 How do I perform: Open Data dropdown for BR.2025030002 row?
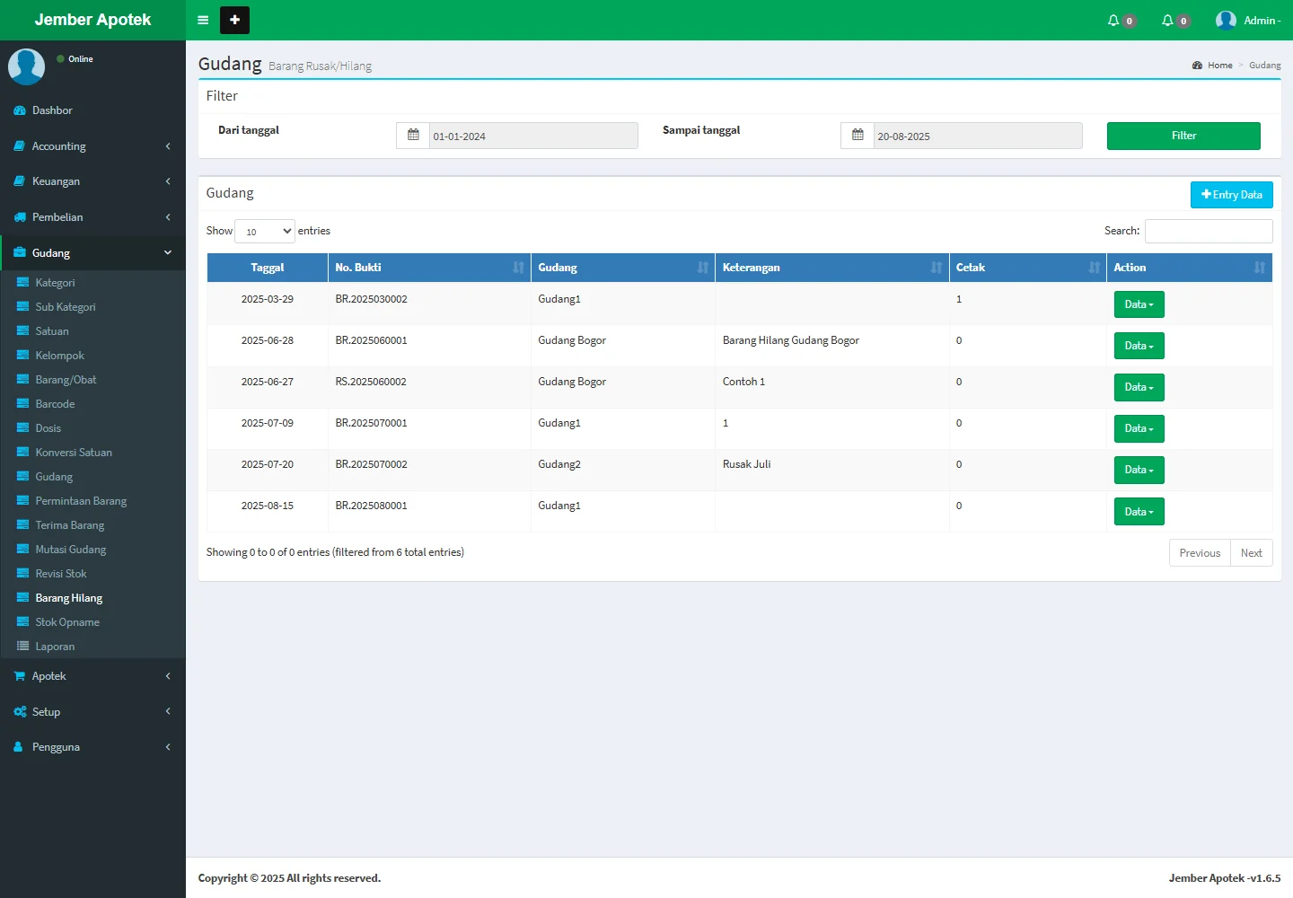tap(1139, 304)
